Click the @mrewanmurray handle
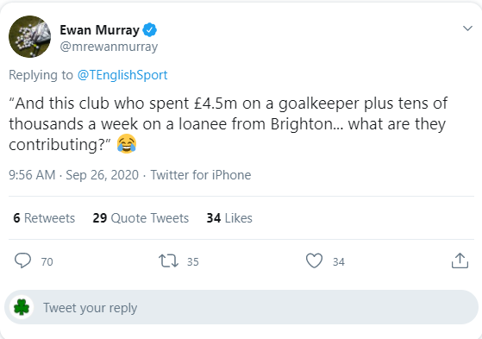482x339 pixels. tap(109, 47)
